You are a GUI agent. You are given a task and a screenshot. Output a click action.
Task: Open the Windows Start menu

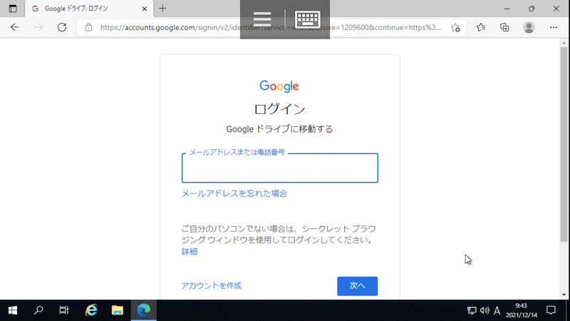tap(13, 310)
